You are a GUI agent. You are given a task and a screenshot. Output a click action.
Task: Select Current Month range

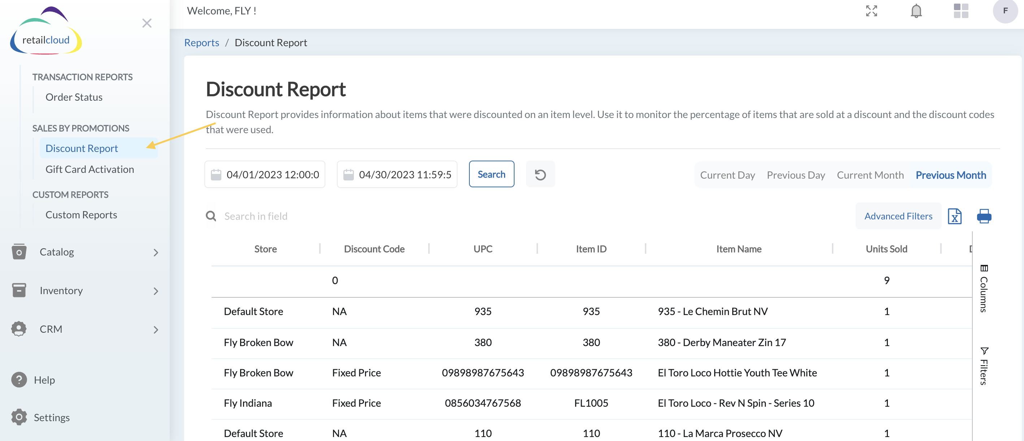tap(870, 175)
